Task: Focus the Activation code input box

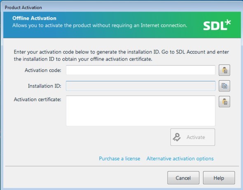Action: pos(140,70)
